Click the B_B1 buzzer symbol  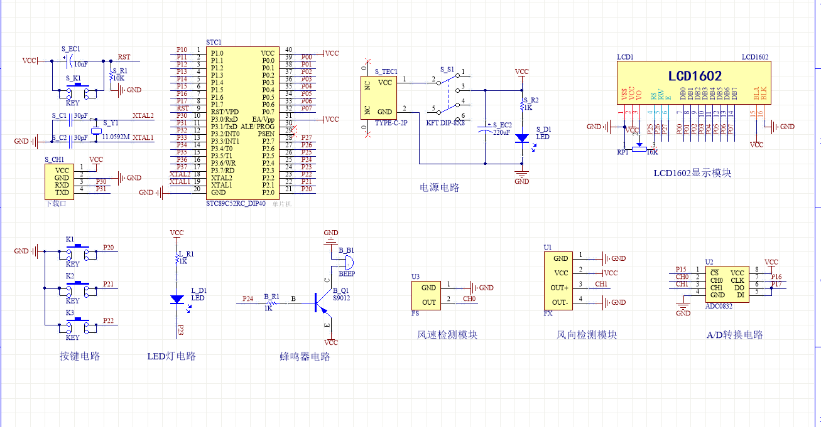pyautogui.click(x=346, y=261)
